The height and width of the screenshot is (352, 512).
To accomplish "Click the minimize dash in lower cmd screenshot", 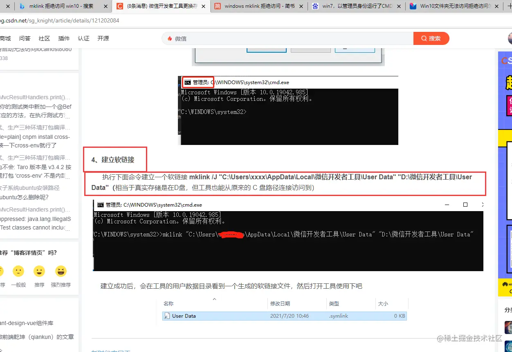I will coord(447,205).
